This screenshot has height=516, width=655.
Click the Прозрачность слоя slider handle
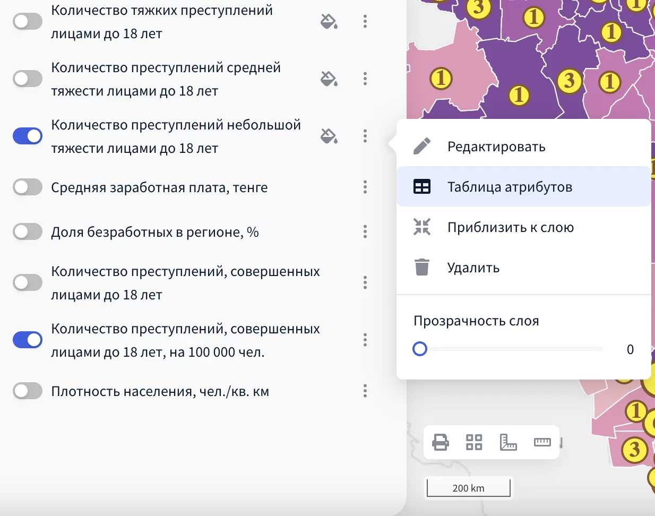pos(420,349)
